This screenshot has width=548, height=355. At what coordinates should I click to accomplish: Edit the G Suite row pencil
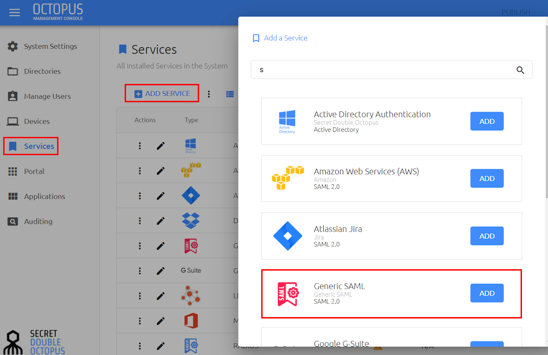click(x=161, y=271)
